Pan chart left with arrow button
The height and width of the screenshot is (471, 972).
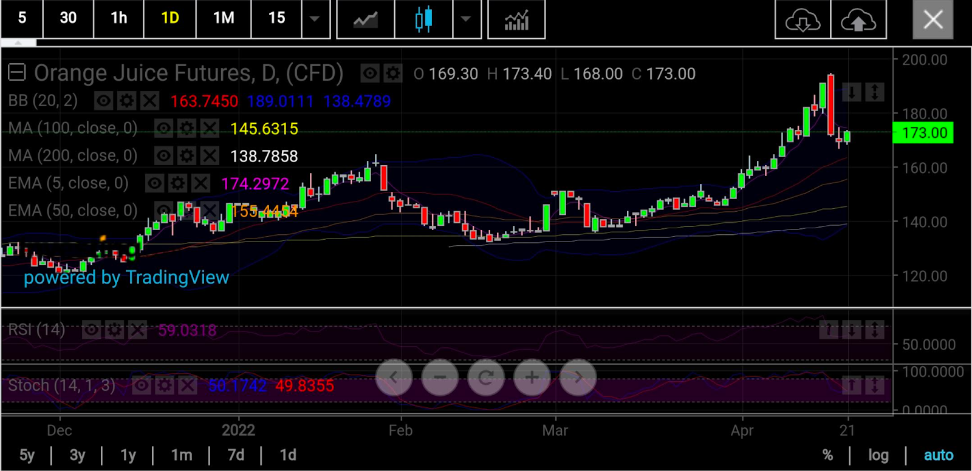click(x=394, y=378)
